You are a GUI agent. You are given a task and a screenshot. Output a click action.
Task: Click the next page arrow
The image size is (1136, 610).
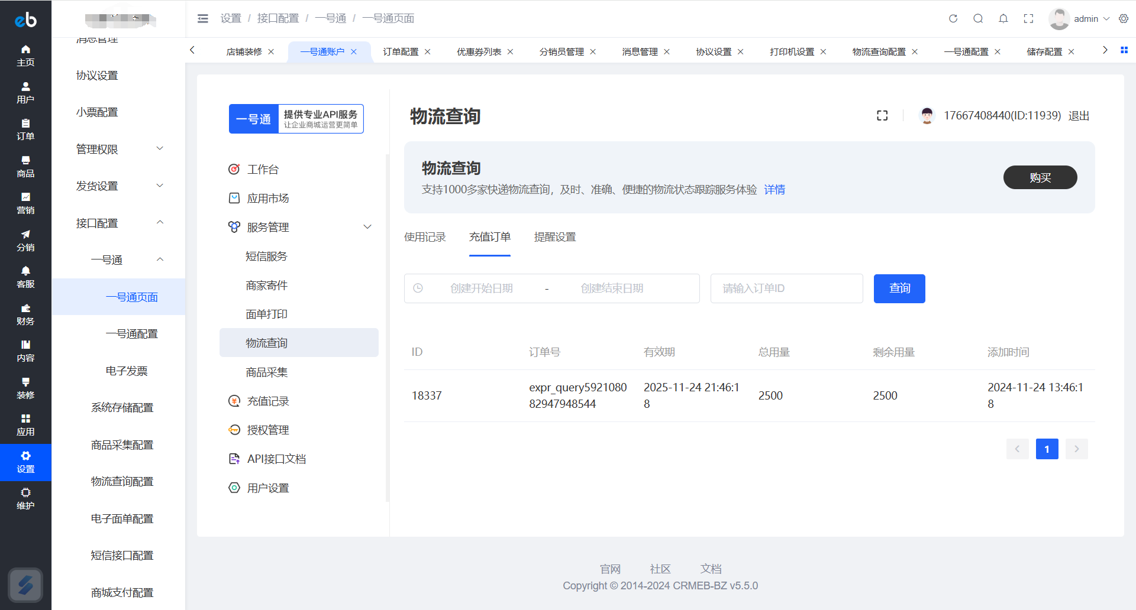click(1076, 449)
